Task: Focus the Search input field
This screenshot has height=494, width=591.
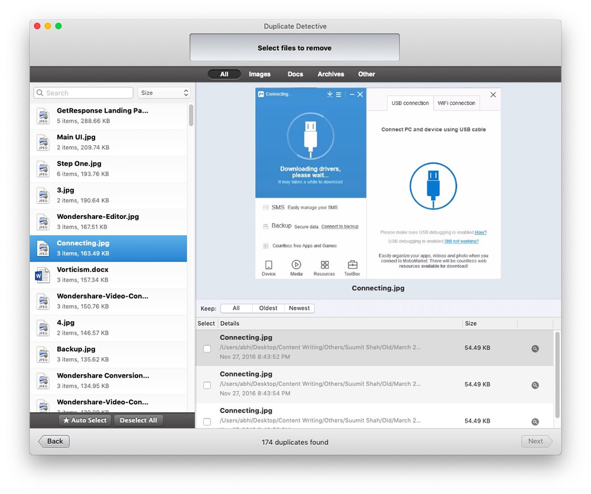Action: click(x=83, y=93)
